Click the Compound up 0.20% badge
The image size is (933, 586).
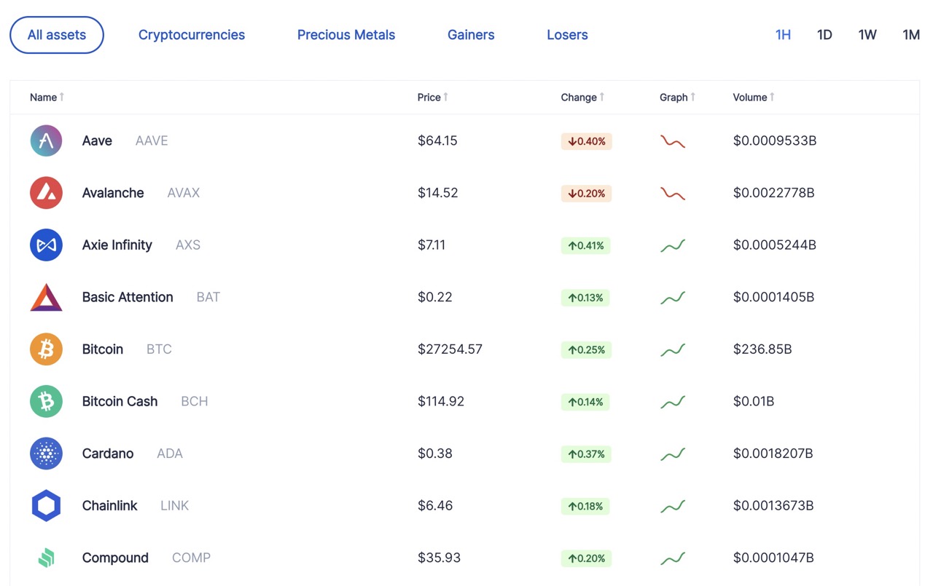tap(585, 558)
